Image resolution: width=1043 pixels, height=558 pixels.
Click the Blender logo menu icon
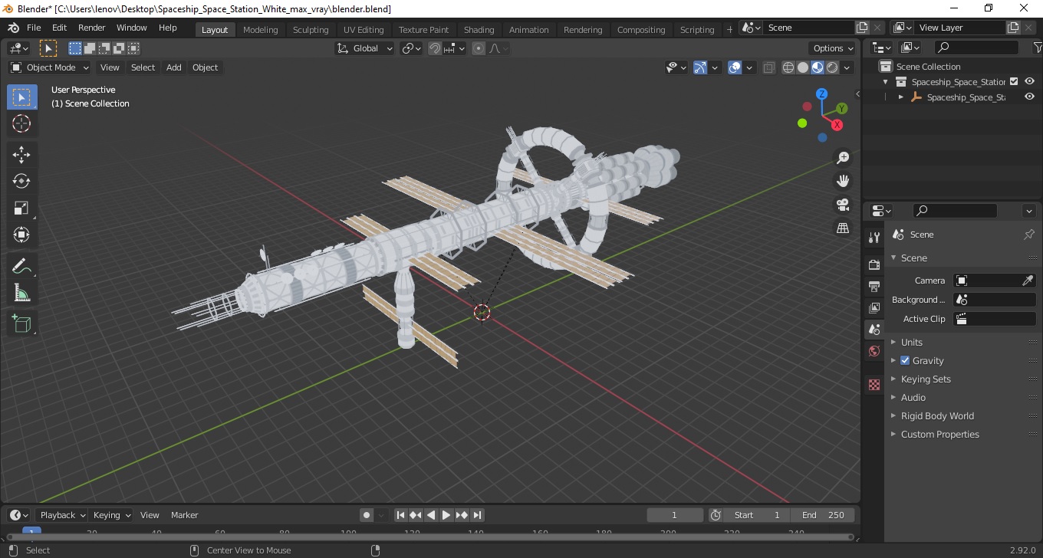13,28
